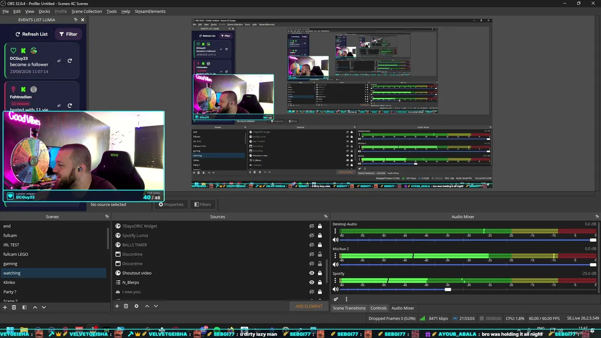This screenshot has width=601, height=338.
Task: Unlock the 7DaysOfKC Widget source
Action: (320, 226)
